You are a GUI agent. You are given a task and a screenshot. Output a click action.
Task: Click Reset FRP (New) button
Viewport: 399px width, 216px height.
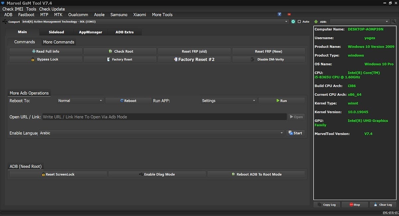tap(268, 51)
